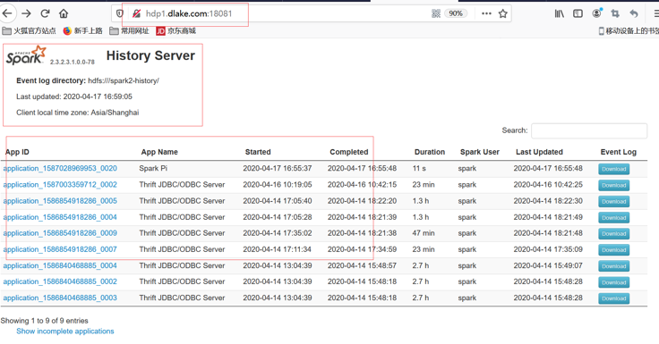This screenshot has height=344, width=659.
Task: Sort table by Spark User column
Action: coord(480,152)
